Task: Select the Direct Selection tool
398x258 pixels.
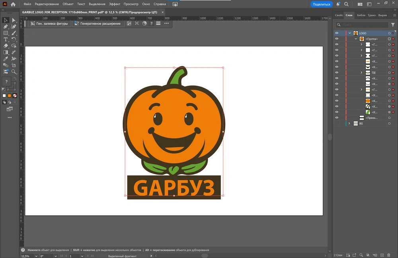Action: point(14,20)
